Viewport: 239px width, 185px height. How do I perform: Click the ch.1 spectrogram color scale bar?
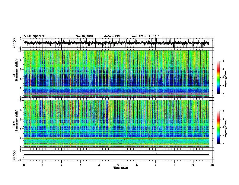pos(218,77)
